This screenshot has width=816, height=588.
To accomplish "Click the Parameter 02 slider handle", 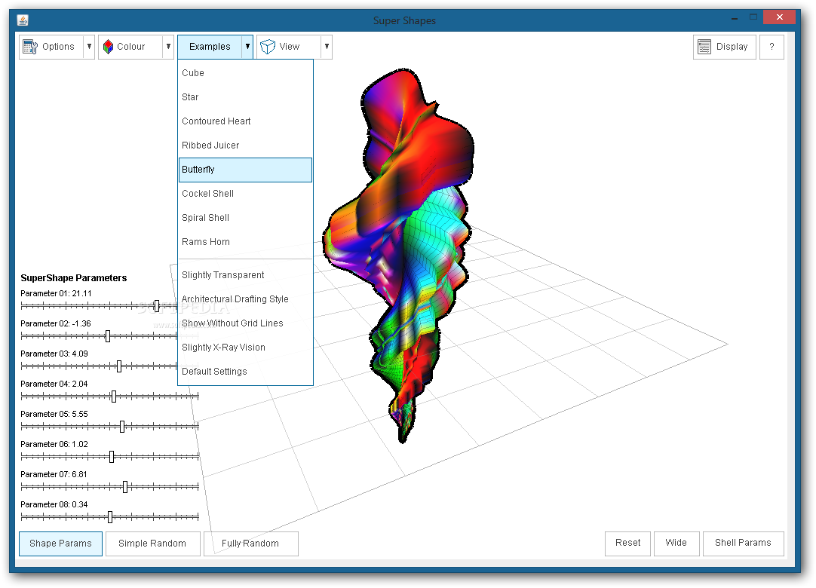I will 108,336.
